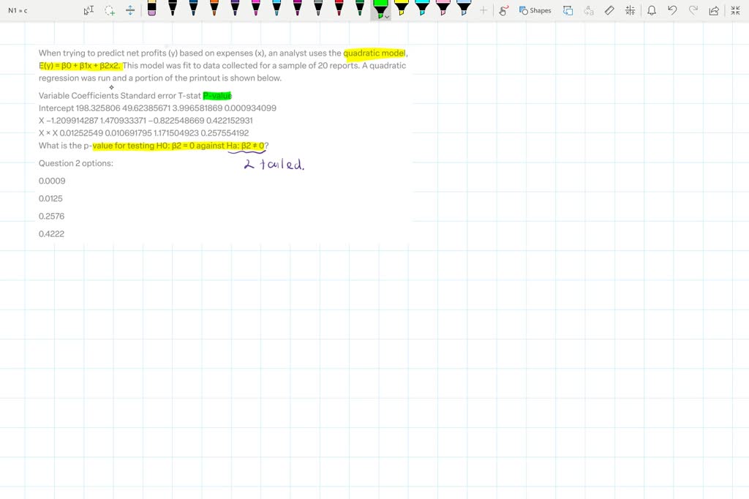749x499 pixels.
Task: Open the notifications bell
Action: (x=652, y=10)
